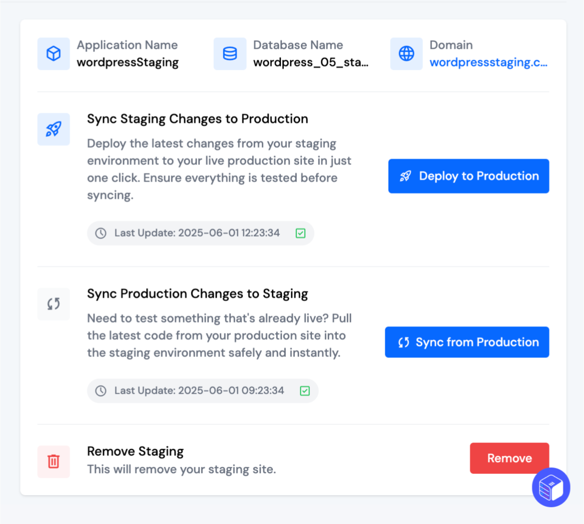Click the truncated wordpress_05_sta database name

point(311,62)
